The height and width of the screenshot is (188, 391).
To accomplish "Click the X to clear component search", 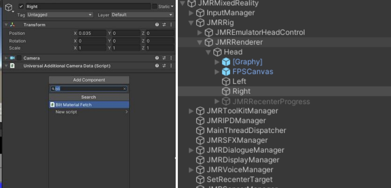I will click(x=125, y=89).
